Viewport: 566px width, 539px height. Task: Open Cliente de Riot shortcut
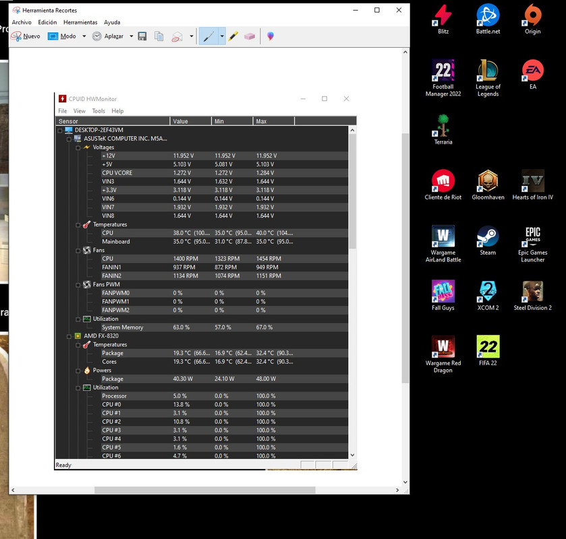443,185
